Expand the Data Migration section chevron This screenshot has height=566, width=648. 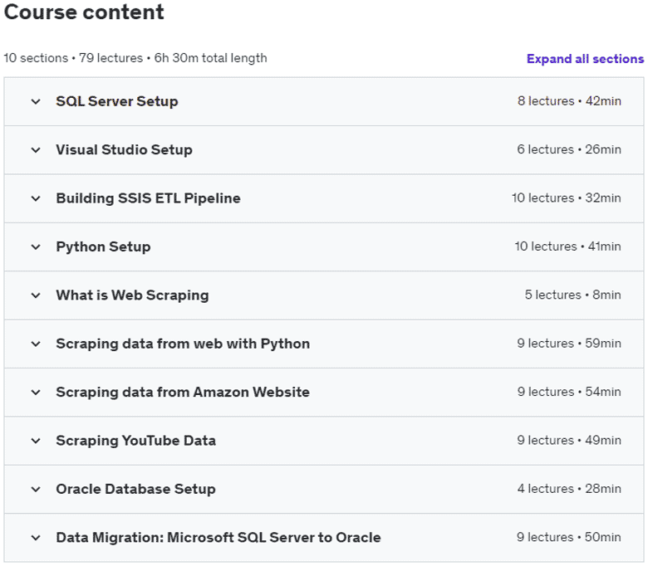[x=36, y=538]
